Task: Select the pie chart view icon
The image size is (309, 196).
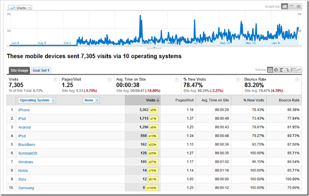Action: coord(276,70)
